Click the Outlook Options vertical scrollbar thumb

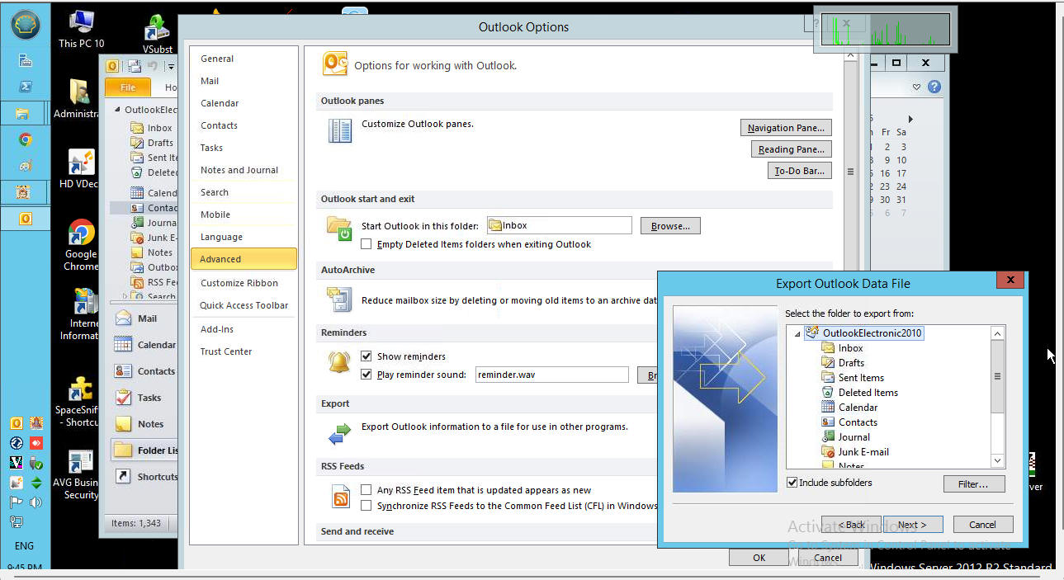tap(850, 172)
